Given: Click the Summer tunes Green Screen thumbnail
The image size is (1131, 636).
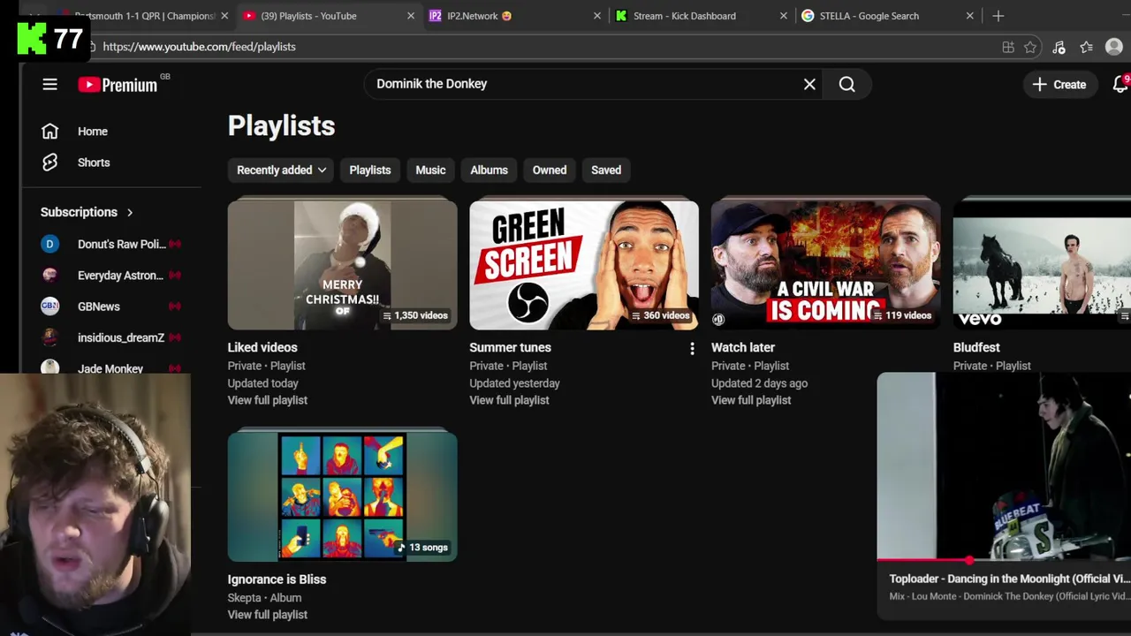Looking at the screenshot, I should [x=584, y=265].
